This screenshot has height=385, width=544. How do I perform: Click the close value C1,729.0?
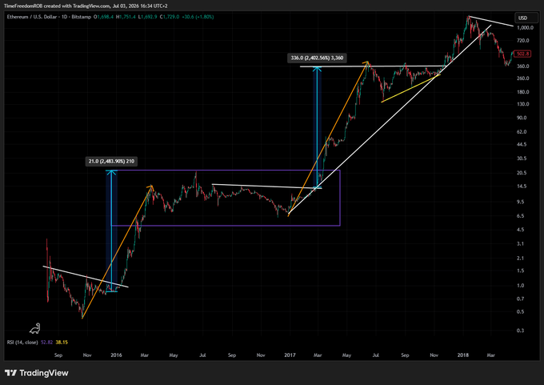[170, 17]
